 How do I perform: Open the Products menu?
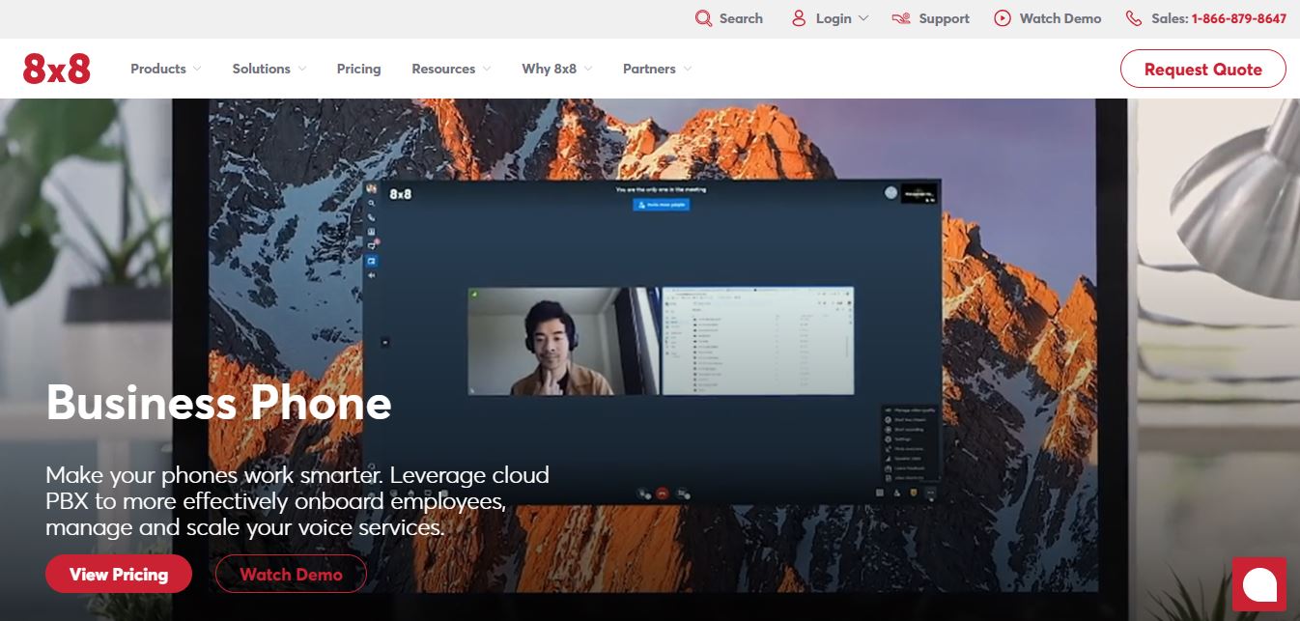click(x=158, y=69)
